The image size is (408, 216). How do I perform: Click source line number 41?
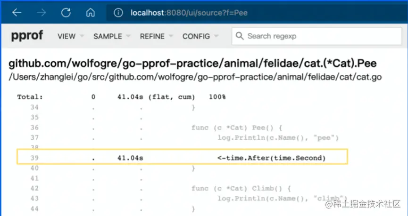(34, 178)
